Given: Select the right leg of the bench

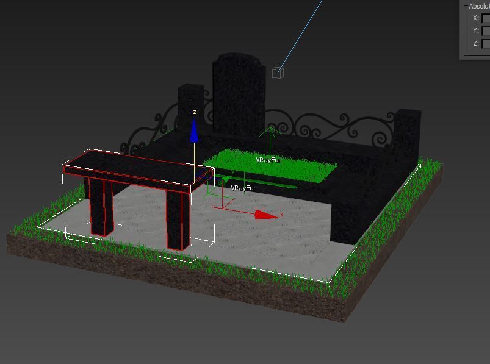Looking at the screenshot, I should (178, 219).
